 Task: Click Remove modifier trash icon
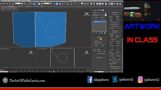[102, 33]
